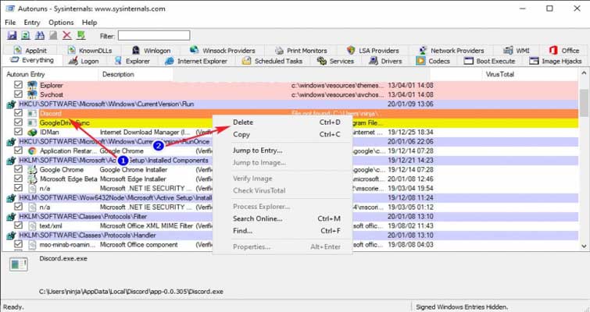Viewport: 590px width, 312px height.
Task: Switch to the Image Hijacks tab
Action: click(x=556, y=61)
